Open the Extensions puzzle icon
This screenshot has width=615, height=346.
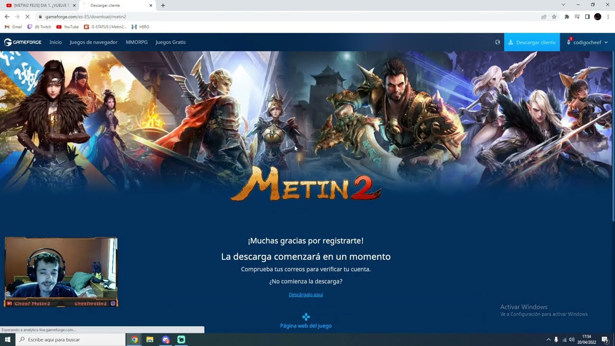(566, 16)
